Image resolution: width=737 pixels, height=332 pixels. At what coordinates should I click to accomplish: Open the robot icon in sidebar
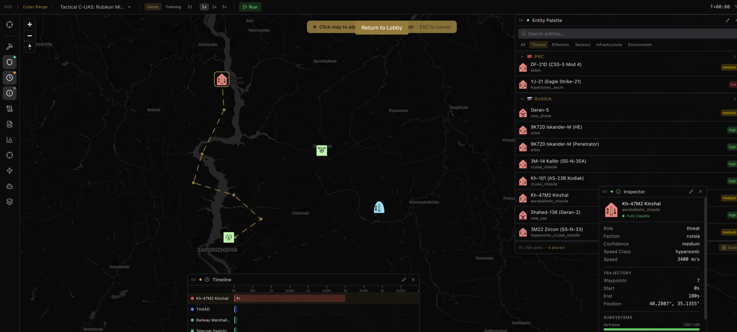[10, 186]
